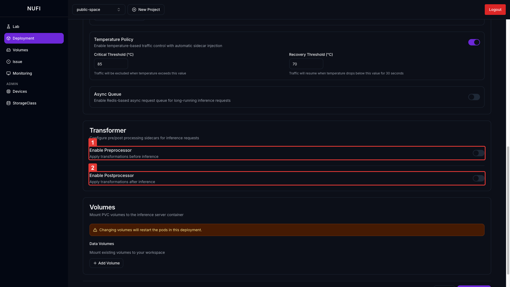Turn on the Enable Postprocessor switch

pos(478,178)
